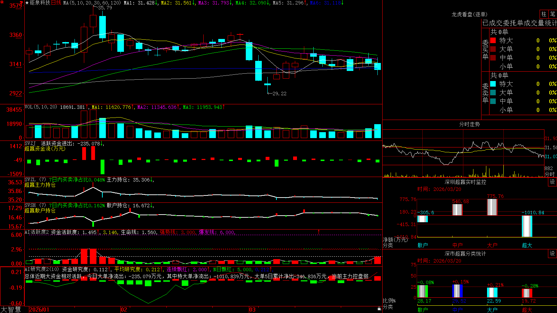Click the 深圳超赢实时监控 panel title
Screen dimensions: 557x313
[465, 182]
